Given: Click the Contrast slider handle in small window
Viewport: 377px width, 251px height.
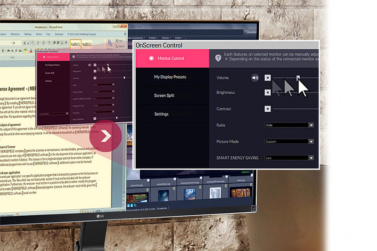Looking at the screenshot, I should point(124,78).
